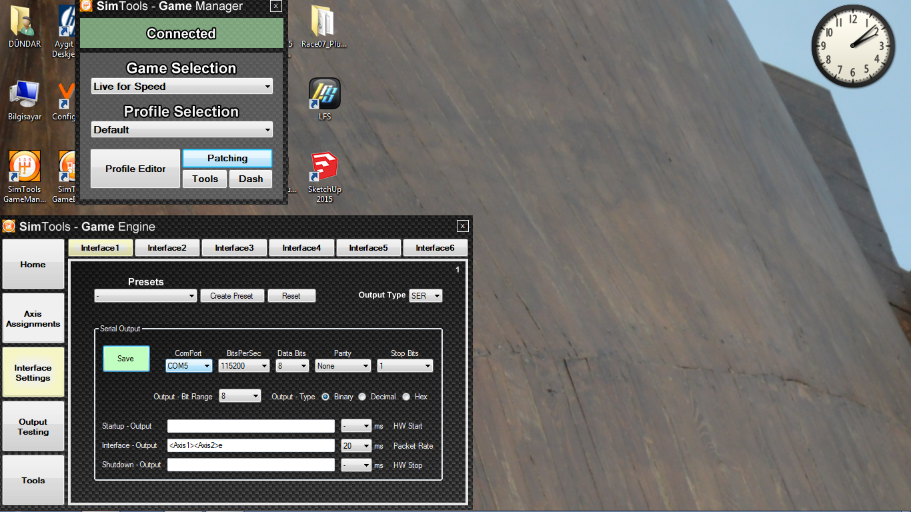The width and height of the screenshot is (911, 512).
Task: Open the ComPort COM5 dropdown
Action: pos(189,366)
